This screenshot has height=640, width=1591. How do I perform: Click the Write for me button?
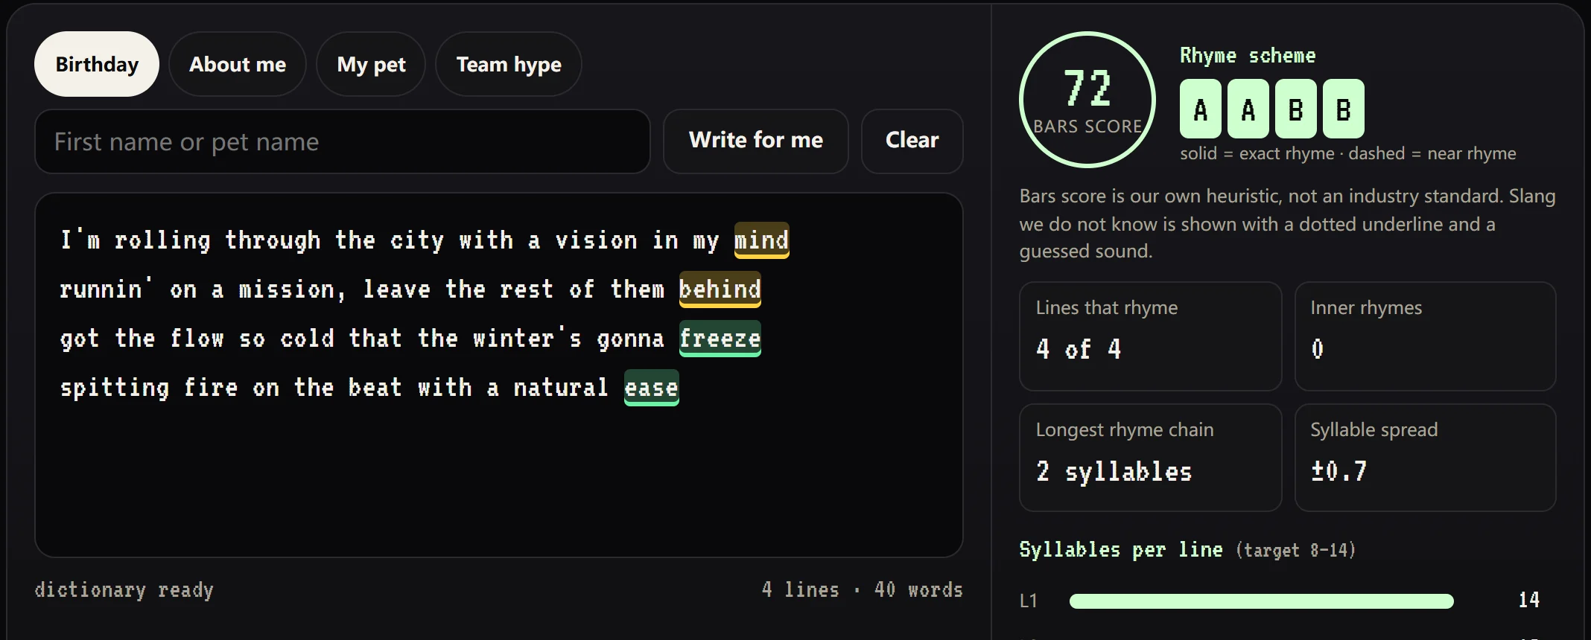(756, 141)
